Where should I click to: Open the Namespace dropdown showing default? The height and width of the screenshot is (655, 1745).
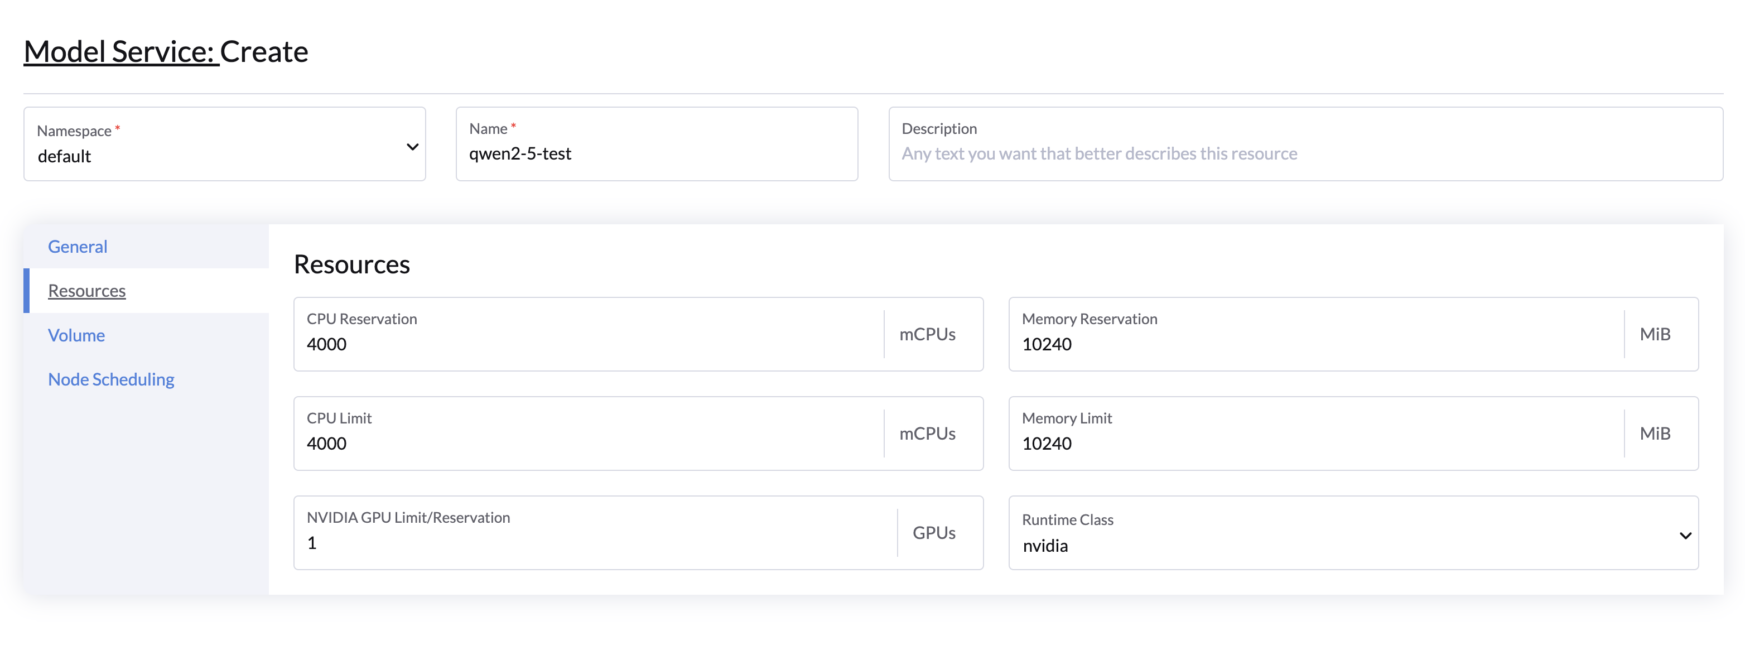click(x=224, y=143)
